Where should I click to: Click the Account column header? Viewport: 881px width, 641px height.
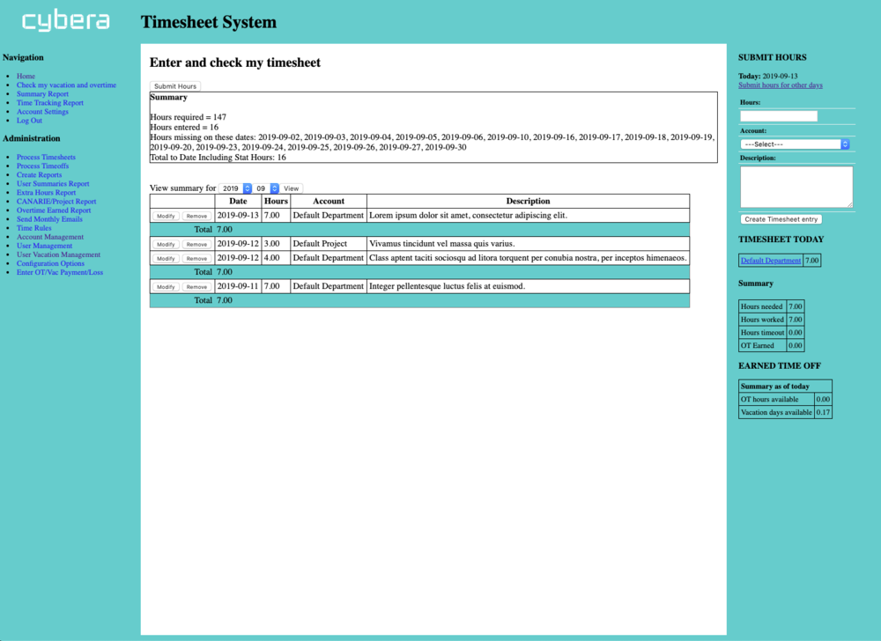[329, 201]
